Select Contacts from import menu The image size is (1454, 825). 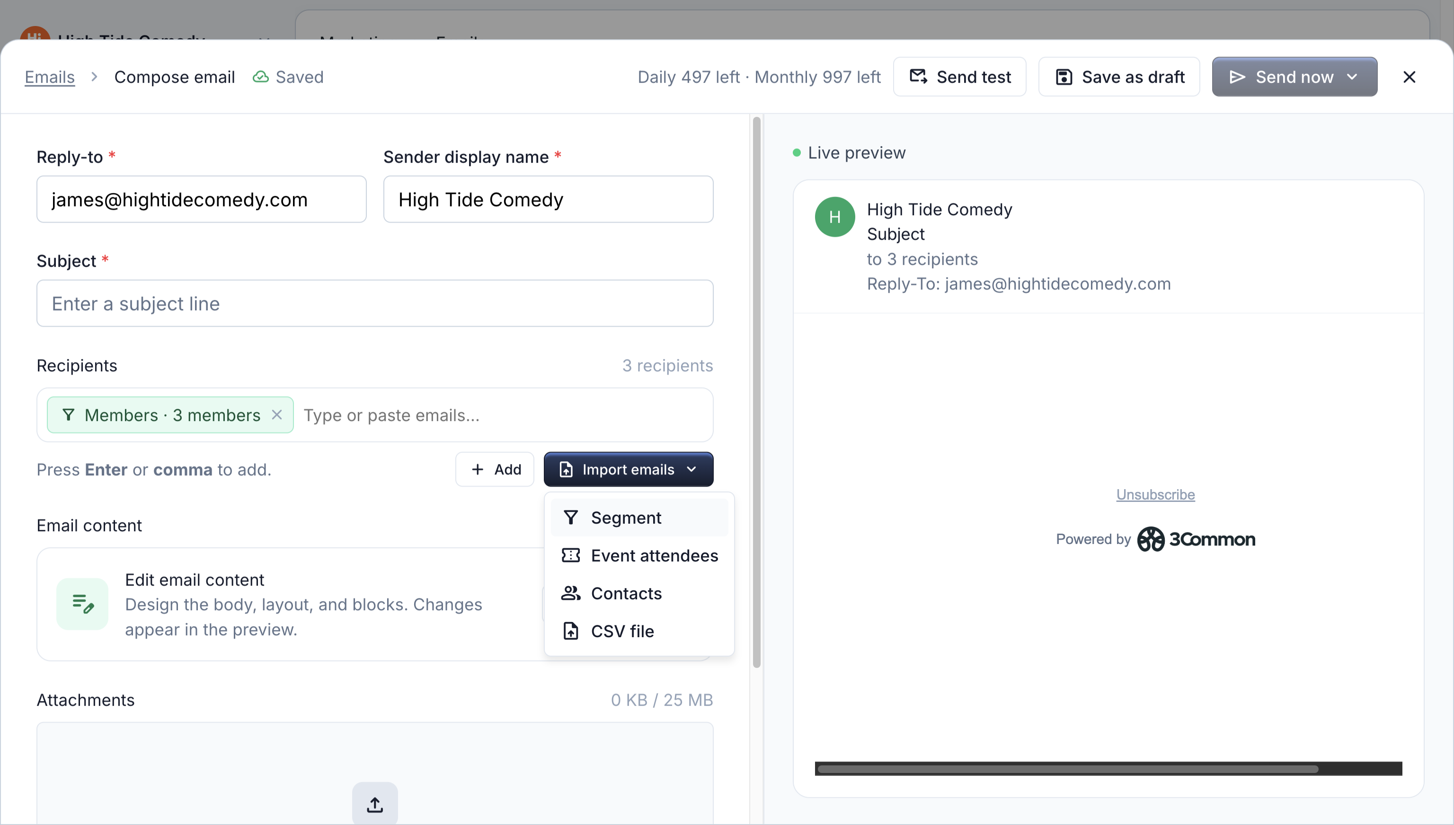pyautogui.click(x=639, y=593)
